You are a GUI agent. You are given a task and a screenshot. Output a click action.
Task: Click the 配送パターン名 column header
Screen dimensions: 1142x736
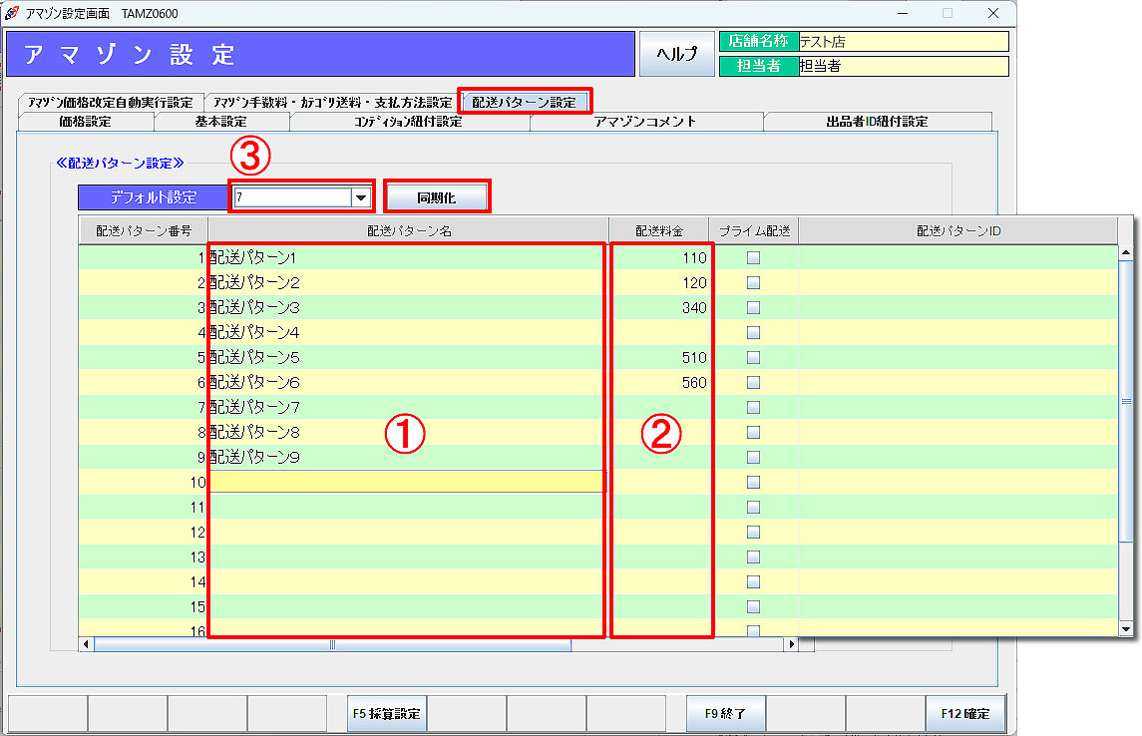click(x=409, y=230)
